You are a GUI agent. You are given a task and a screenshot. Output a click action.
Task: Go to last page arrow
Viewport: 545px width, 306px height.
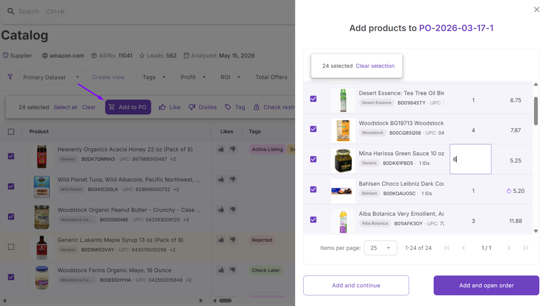(525, 248)
